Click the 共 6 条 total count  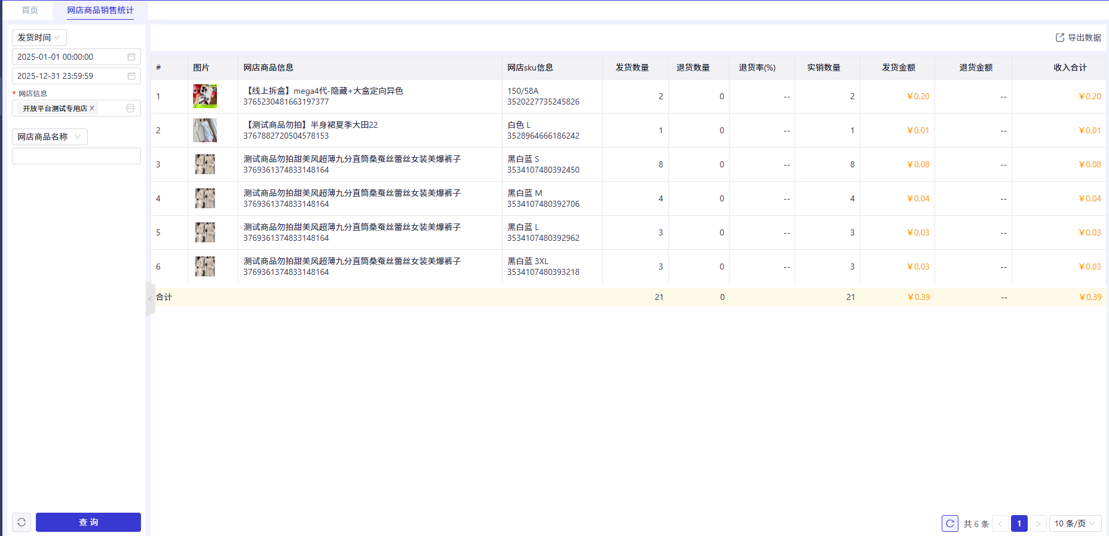coord(976,523)
